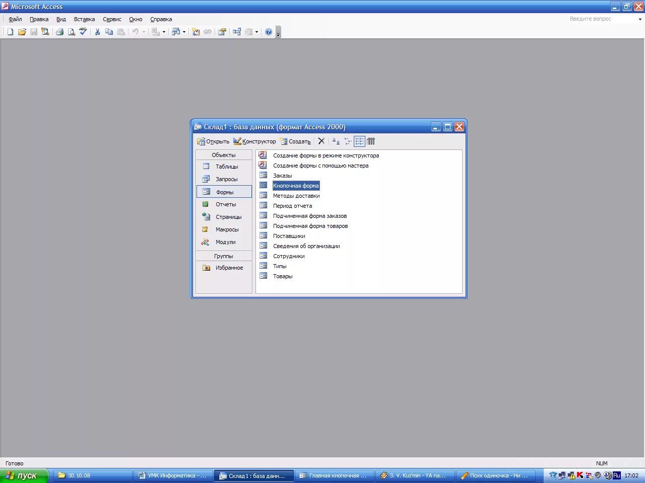Click the Code editor toolbar icon
The image size is (645, 483).
coord(196,32)
